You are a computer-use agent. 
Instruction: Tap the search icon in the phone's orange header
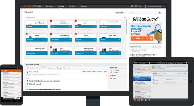click(x=17, y=71)
